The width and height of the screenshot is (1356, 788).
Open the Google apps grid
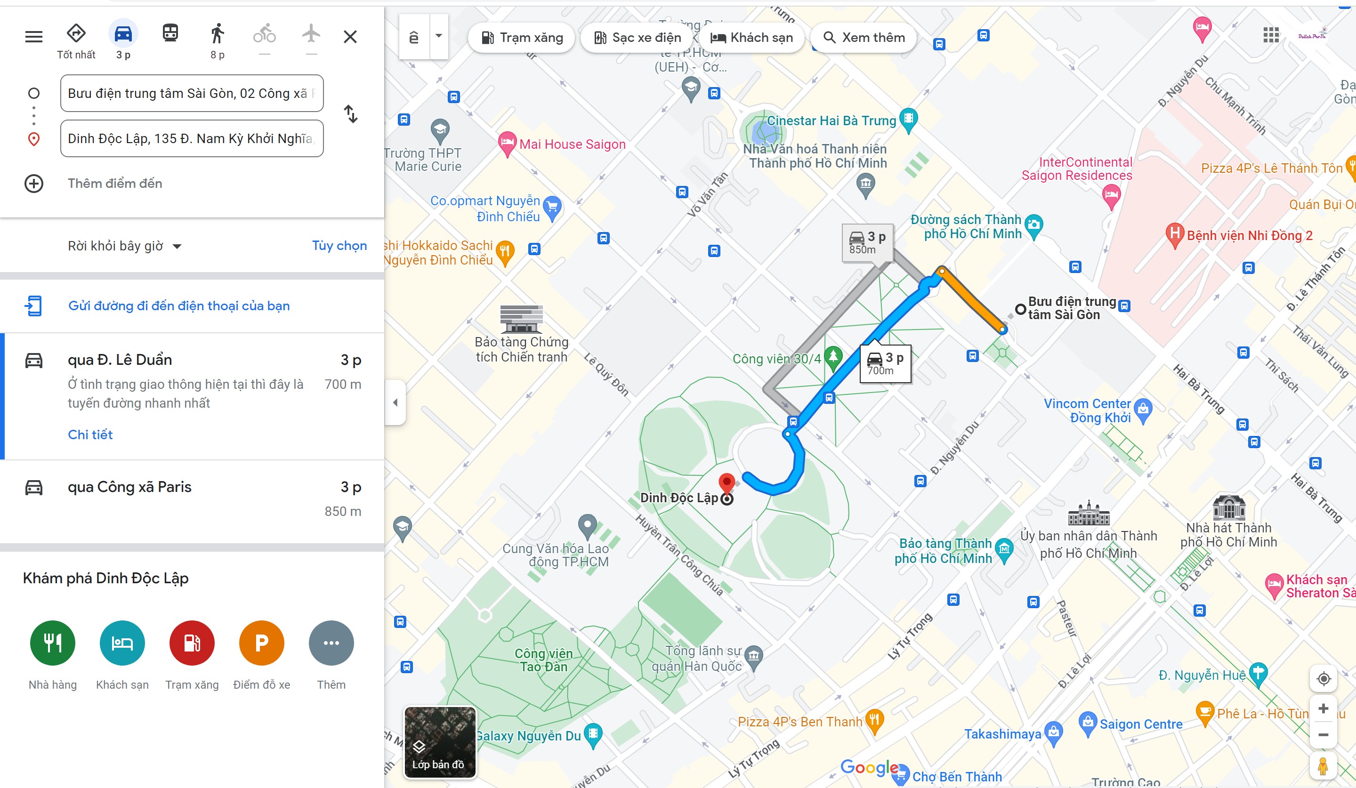pos(1271,35)
